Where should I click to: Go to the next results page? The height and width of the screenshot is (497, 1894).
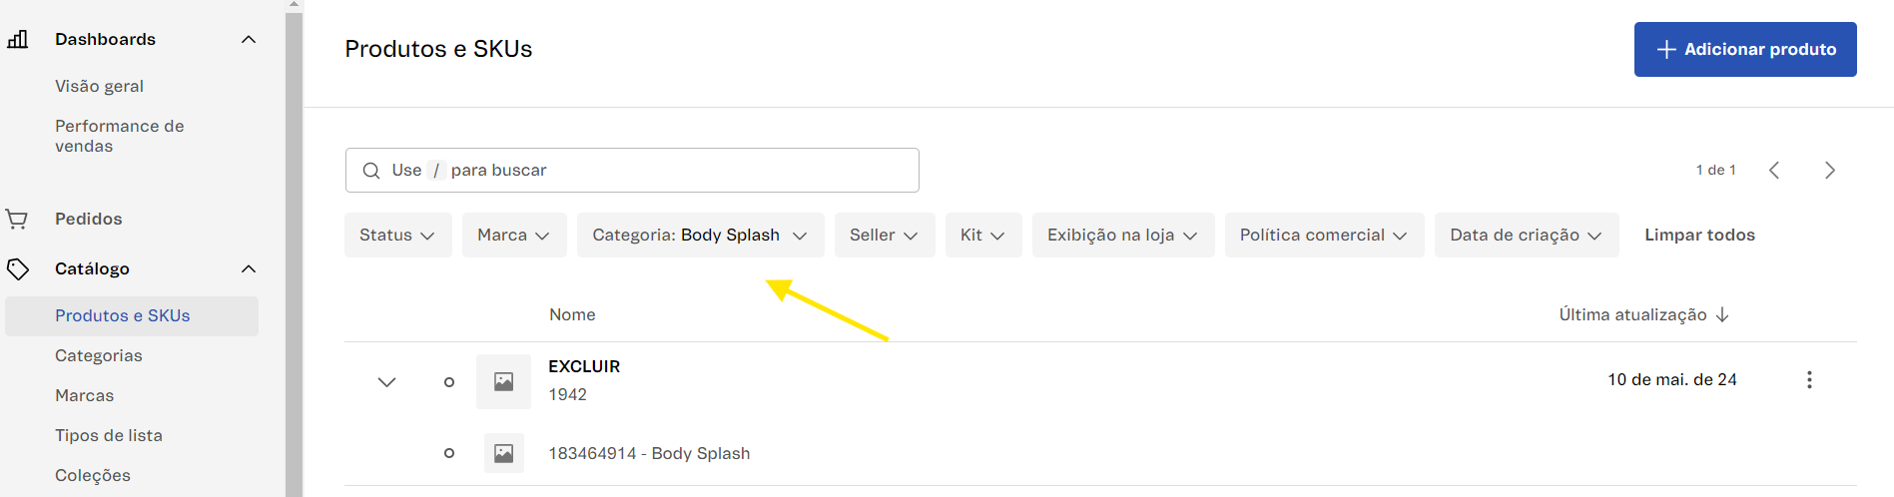click(1829, 171)
